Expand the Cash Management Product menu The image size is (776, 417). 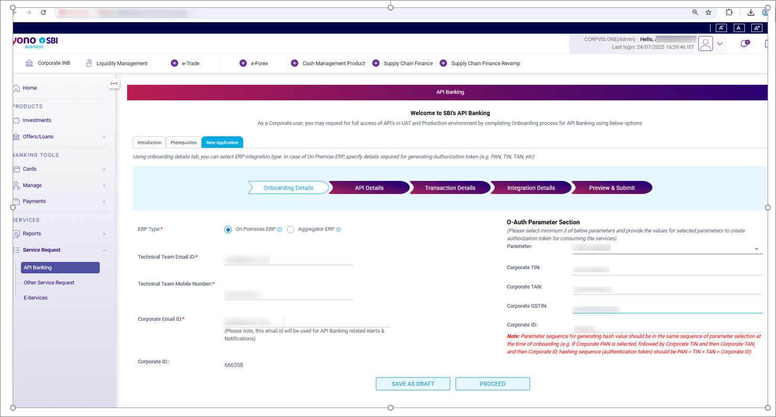[294, 63]
